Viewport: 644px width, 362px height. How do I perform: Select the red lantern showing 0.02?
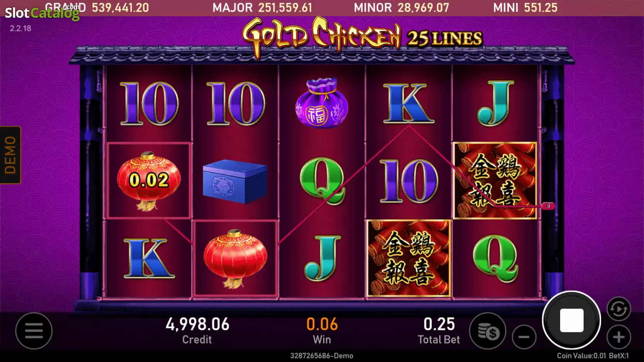pyautogui.click(x=149, y=180)
